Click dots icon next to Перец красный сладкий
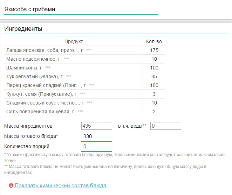232x195 pixels. [x=92, y=85]
